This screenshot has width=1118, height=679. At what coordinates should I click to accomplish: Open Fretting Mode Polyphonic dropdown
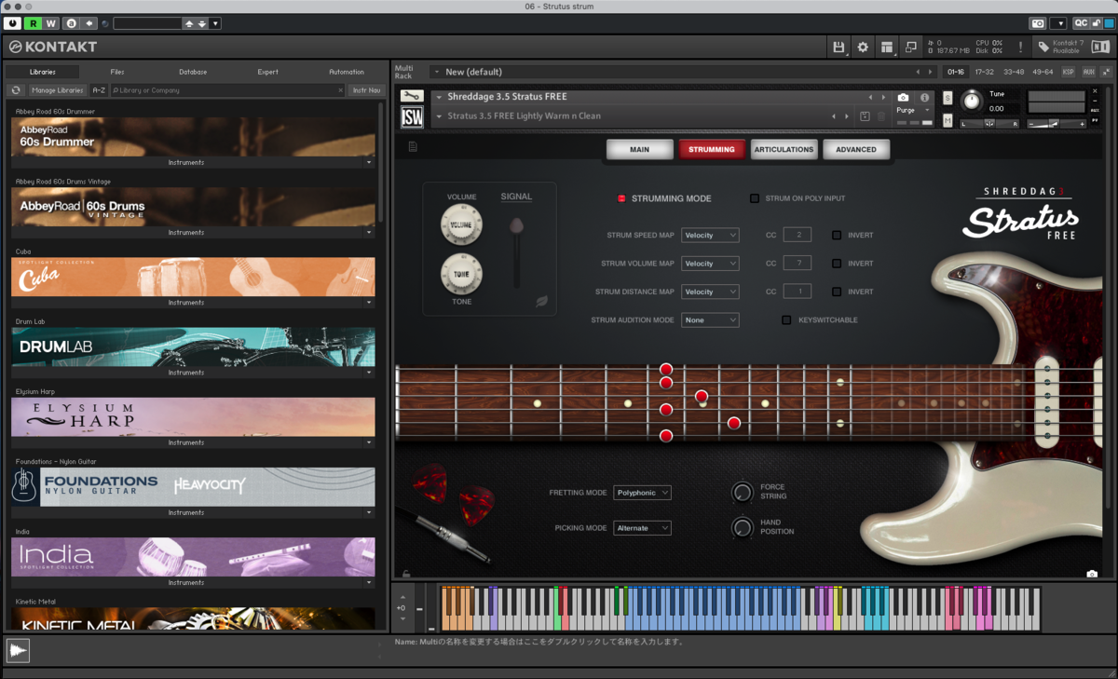(642, 493)
